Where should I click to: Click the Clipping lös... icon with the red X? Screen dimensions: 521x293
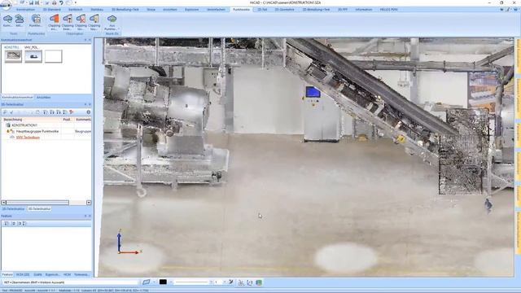click(x=81, y=19)
